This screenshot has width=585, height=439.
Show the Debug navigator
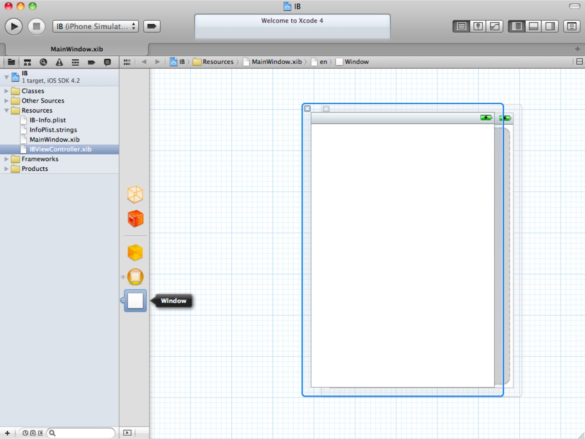(x=75, y=62)
